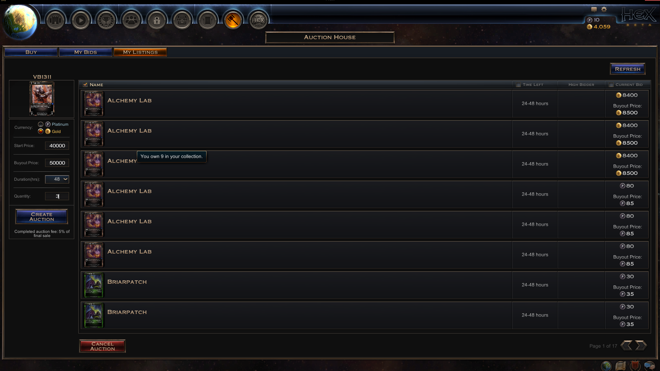The height and width of the screenshot is (371, 660).
Task: Go to next page of listings
Action: click(x=641, y=345)
